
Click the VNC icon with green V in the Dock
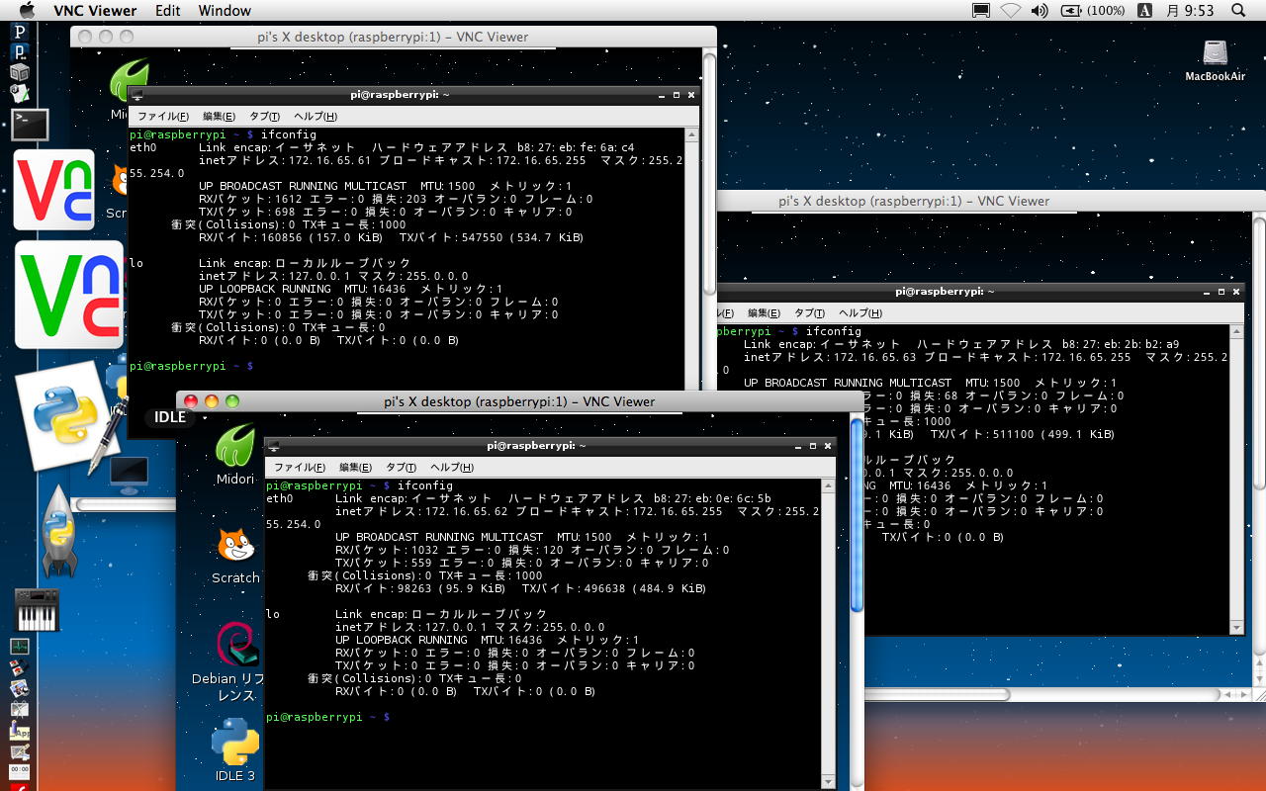point(68,294)
